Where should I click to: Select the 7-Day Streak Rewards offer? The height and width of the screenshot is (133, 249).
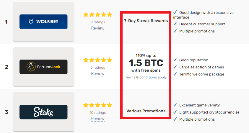click(146, 21)
